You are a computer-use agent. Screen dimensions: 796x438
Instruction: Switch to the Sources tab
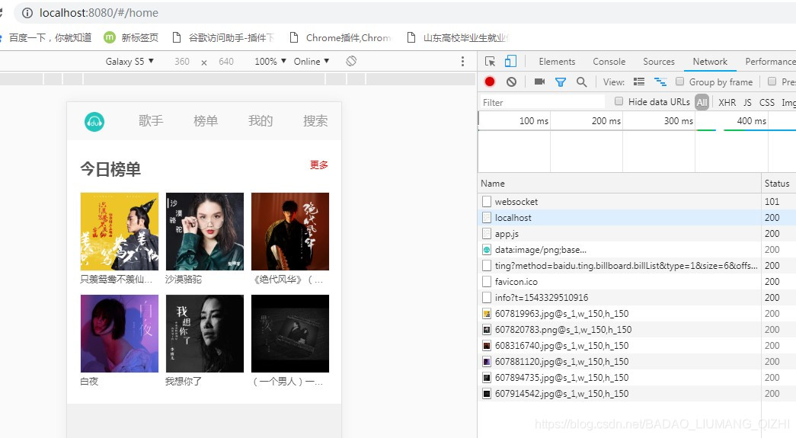(x=658, y=62)
